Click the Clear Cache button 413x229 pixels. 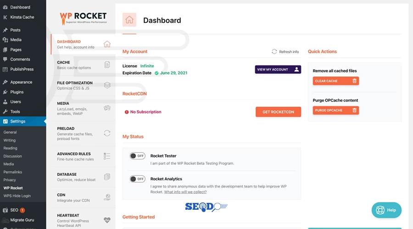coord(335,81)
